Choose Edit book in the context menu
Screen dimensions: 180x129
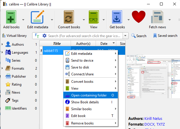pyautogui.click(x=90, y=116)
